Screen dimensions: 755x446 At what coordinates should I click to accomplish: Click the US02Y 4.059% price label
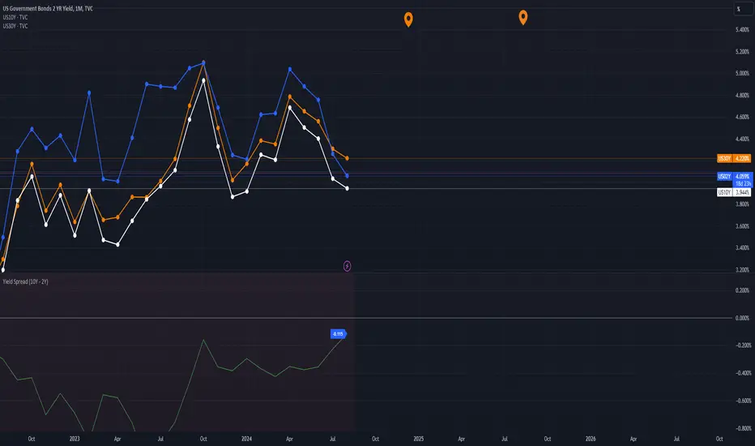point(734,177)
